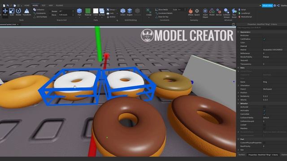Toggle Constraint Details
This screenshot has width=287, height=161.
click(x=164, y=13)
